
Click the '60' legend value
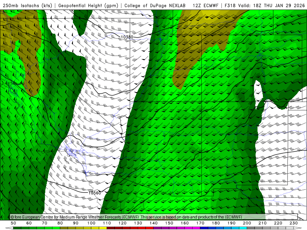29,223
